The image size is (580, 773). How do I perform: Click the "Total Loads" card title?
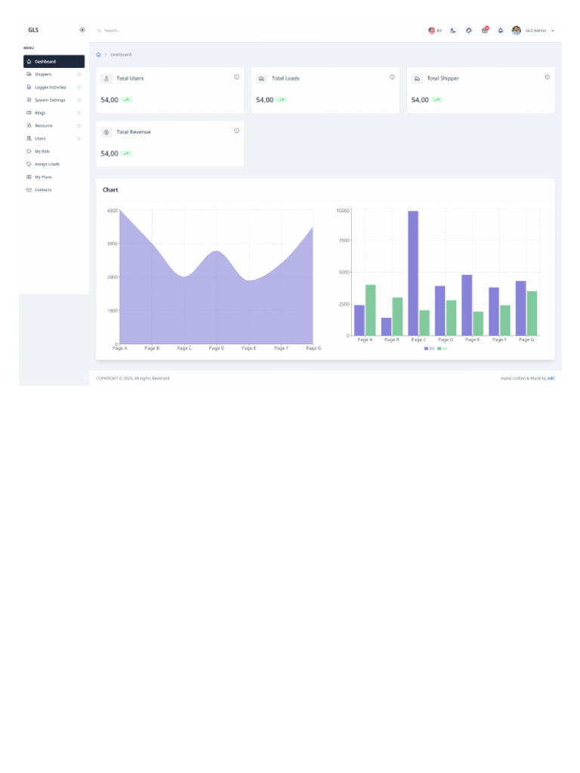285,79
